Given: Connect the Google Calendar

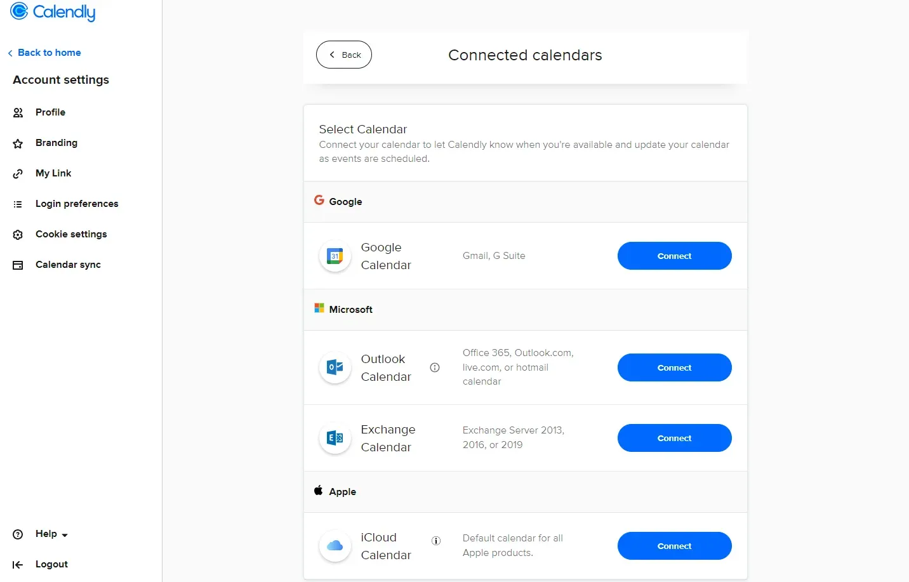Looking at the screenshot, I should point(674,256).
